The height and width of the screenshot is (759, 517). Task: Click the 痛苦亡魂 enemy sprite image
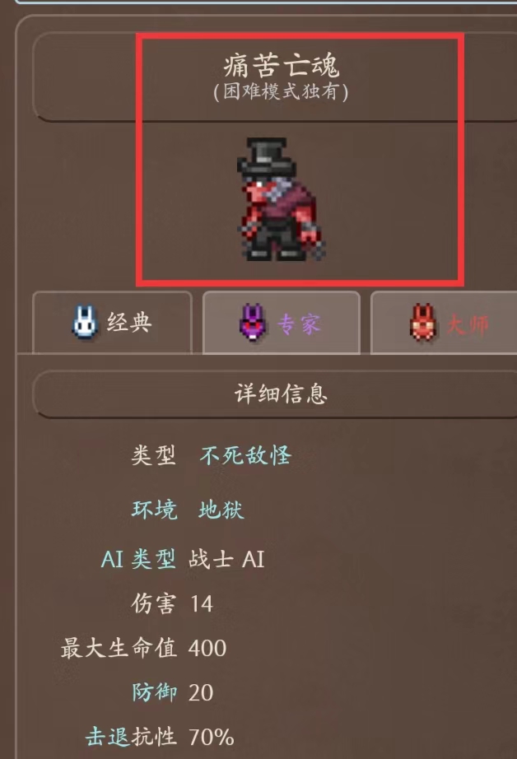[281, 199]
